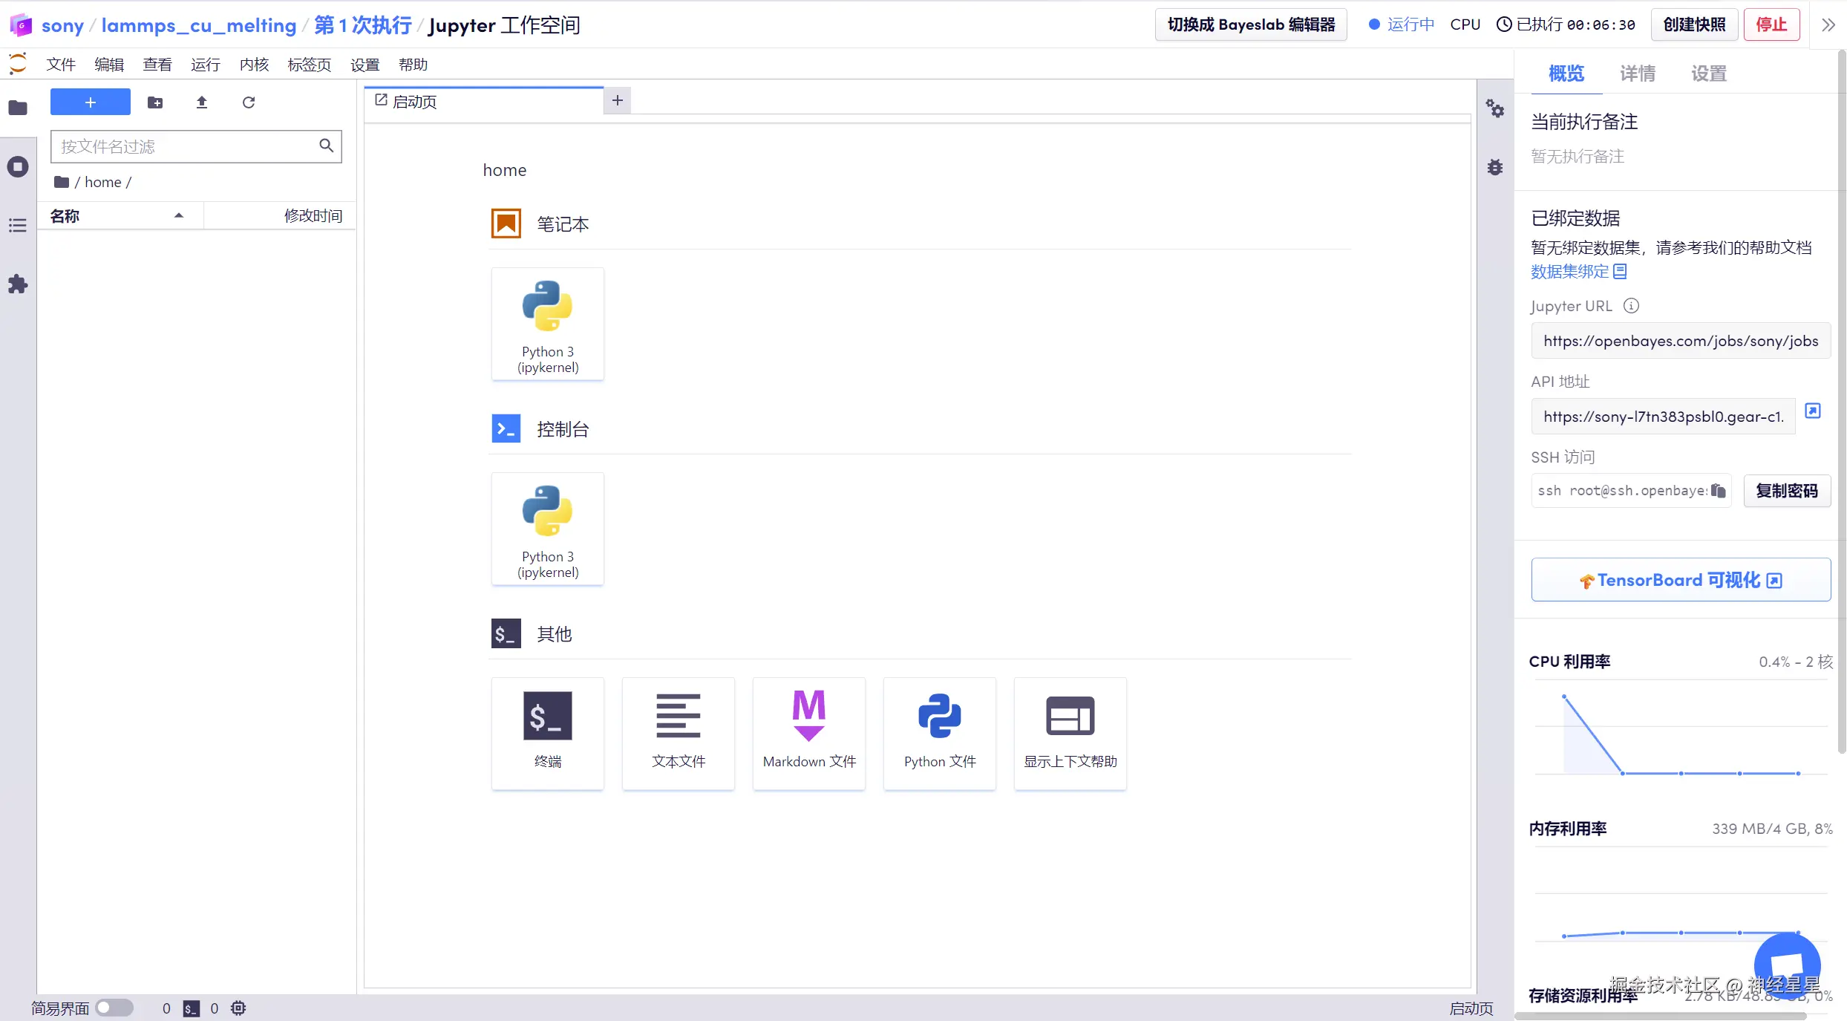1847x1021 pixels.
Task: Click the new folder icon
Action: pyautogui.click(x=155, y=102)
